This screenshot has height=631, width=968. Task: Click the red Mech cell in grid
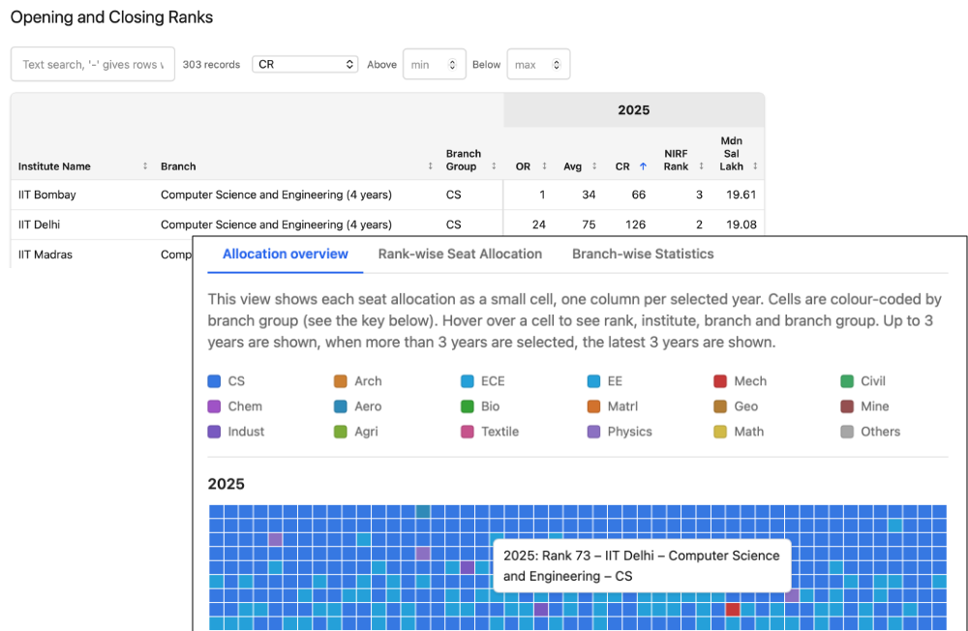733,610
